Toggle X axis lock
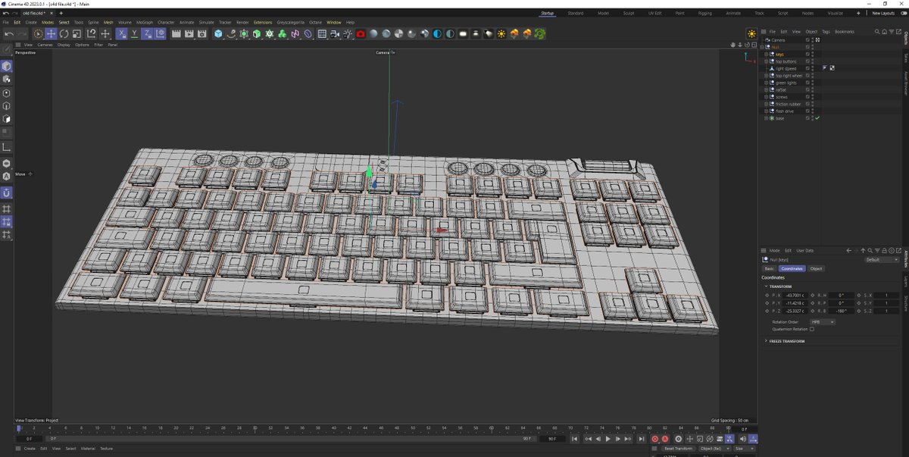The height and width of the screenshot is (457, 909). (121, 34)
